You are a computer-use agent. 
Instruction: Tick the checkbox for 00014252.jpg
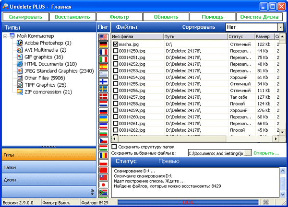click(115, 64)
